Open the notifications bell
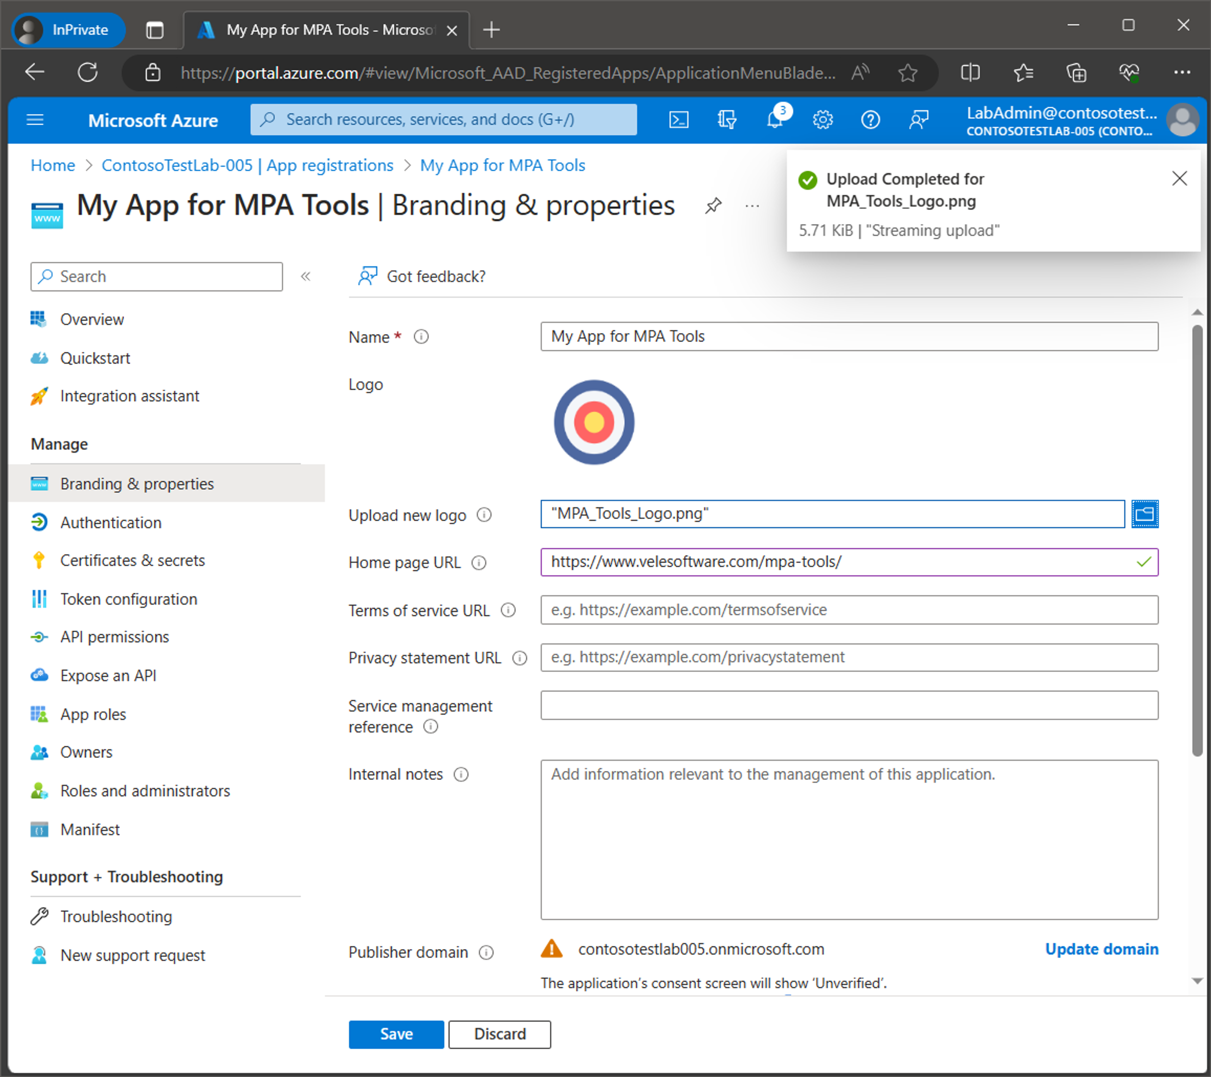The width and height of the screenshot is (1211, 1077). pos(775,120)
